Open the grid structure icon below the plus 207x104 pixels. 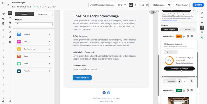point(10,18)
